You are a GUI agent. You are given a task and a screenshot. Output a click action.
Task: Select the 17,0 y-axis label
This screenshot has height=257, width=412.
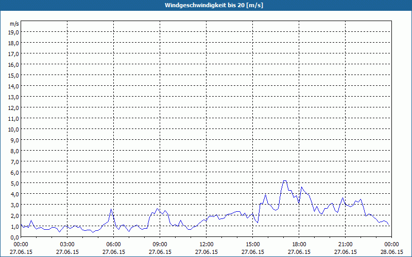click(x=14, y=54)
